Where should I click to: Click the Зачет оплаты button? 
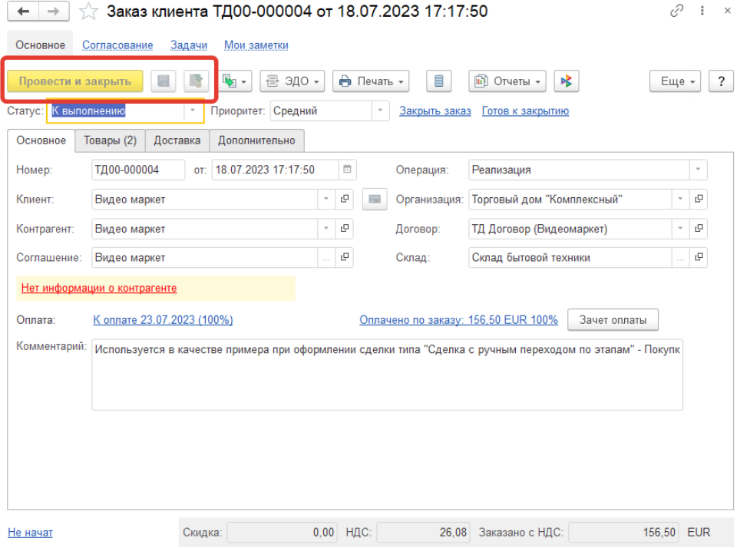tap(613, 320)
